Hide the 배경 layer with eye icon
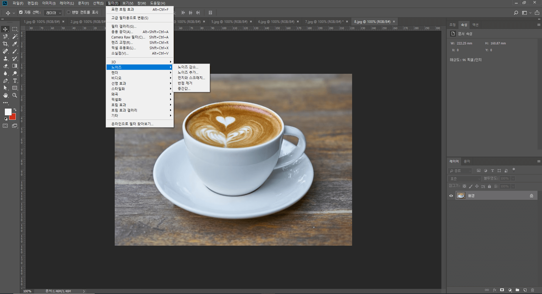 pos(451,196)
